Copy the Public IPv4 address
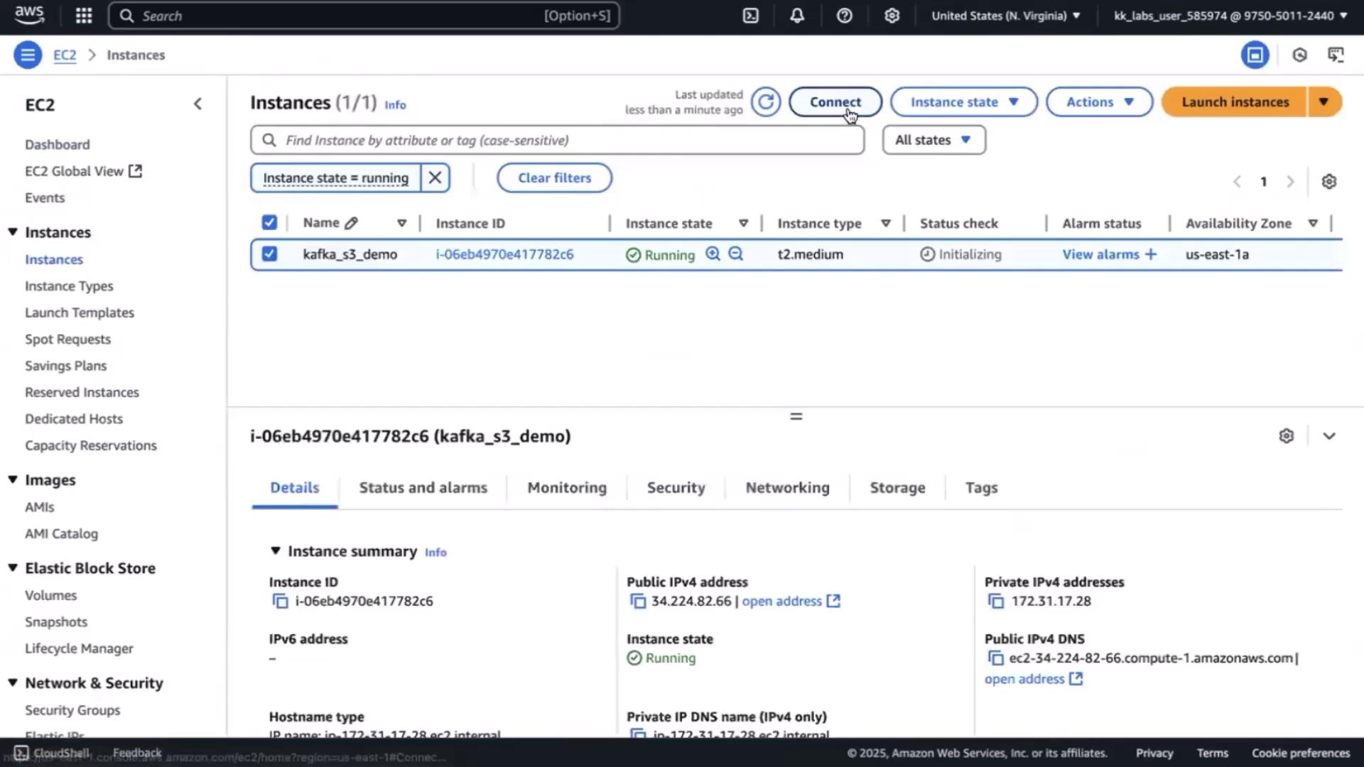The image size is (1364, 767). pyautogui.click(x=638, y=602)
